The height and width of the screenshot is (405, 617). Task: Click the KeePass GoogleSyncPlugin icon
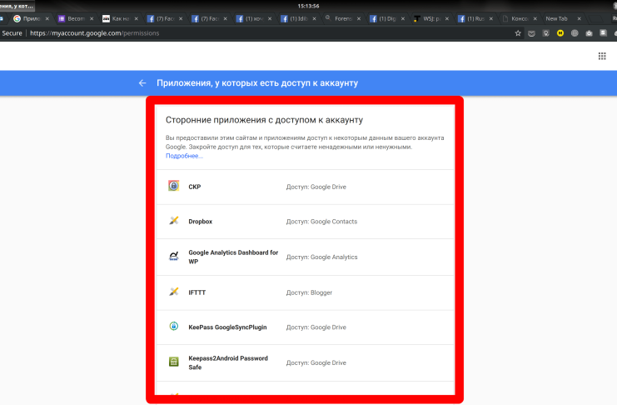173,326
